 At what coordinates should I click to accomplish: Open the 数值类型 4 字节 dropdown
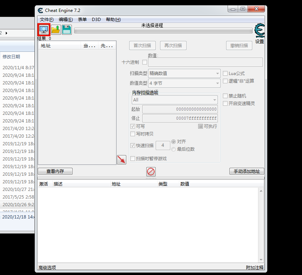pos(184,83)
